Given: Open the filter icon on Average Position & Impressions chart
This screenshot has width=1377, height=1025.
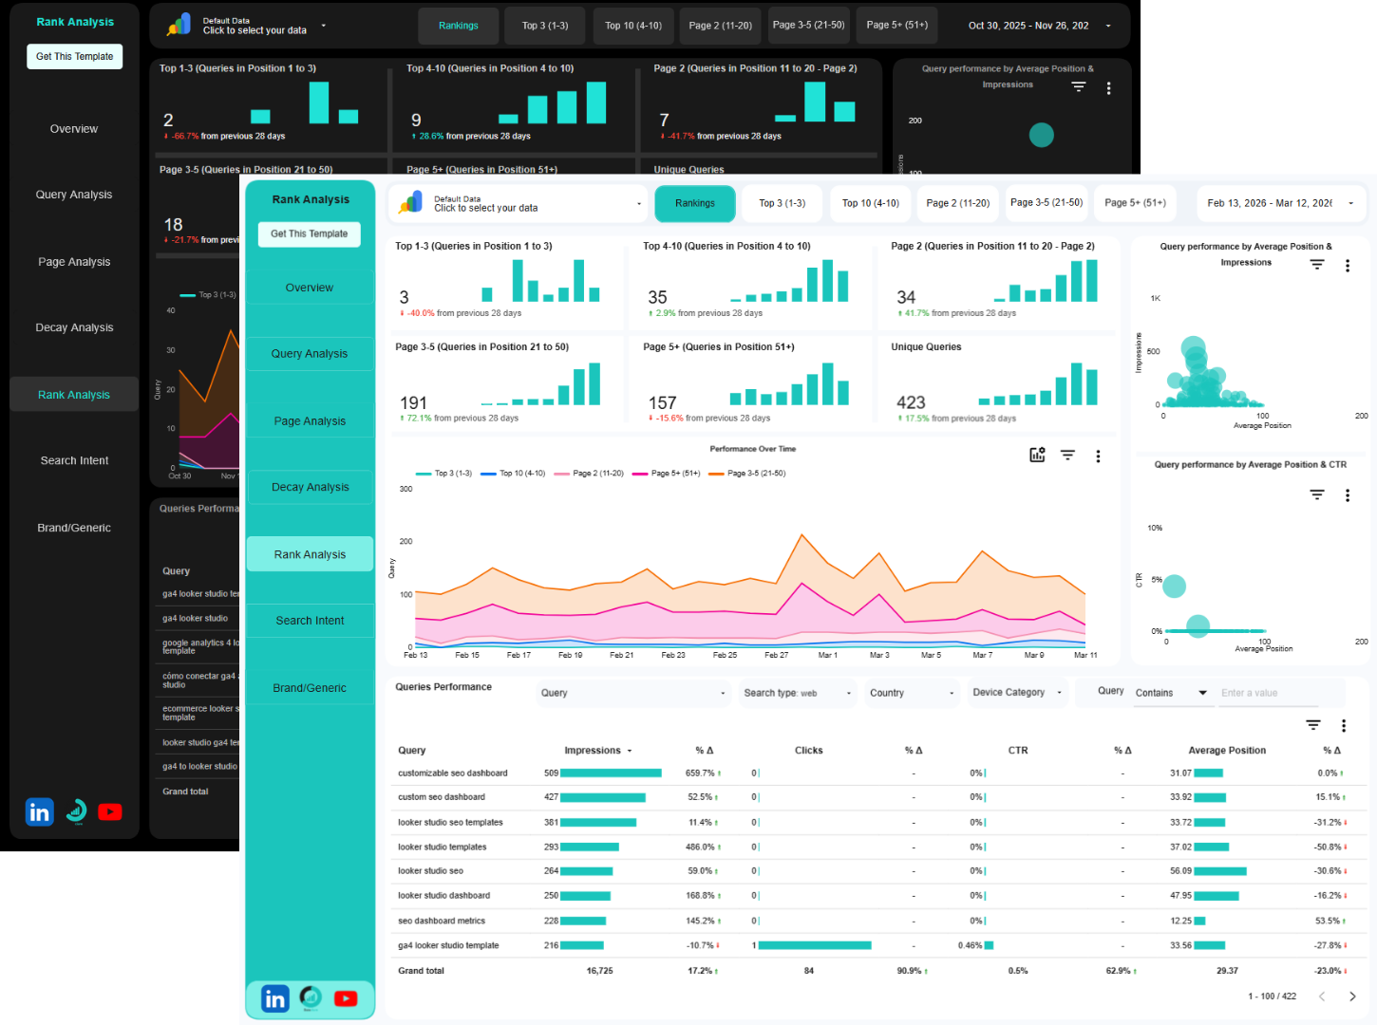Looking at the screenshot, I should 1316,266.
